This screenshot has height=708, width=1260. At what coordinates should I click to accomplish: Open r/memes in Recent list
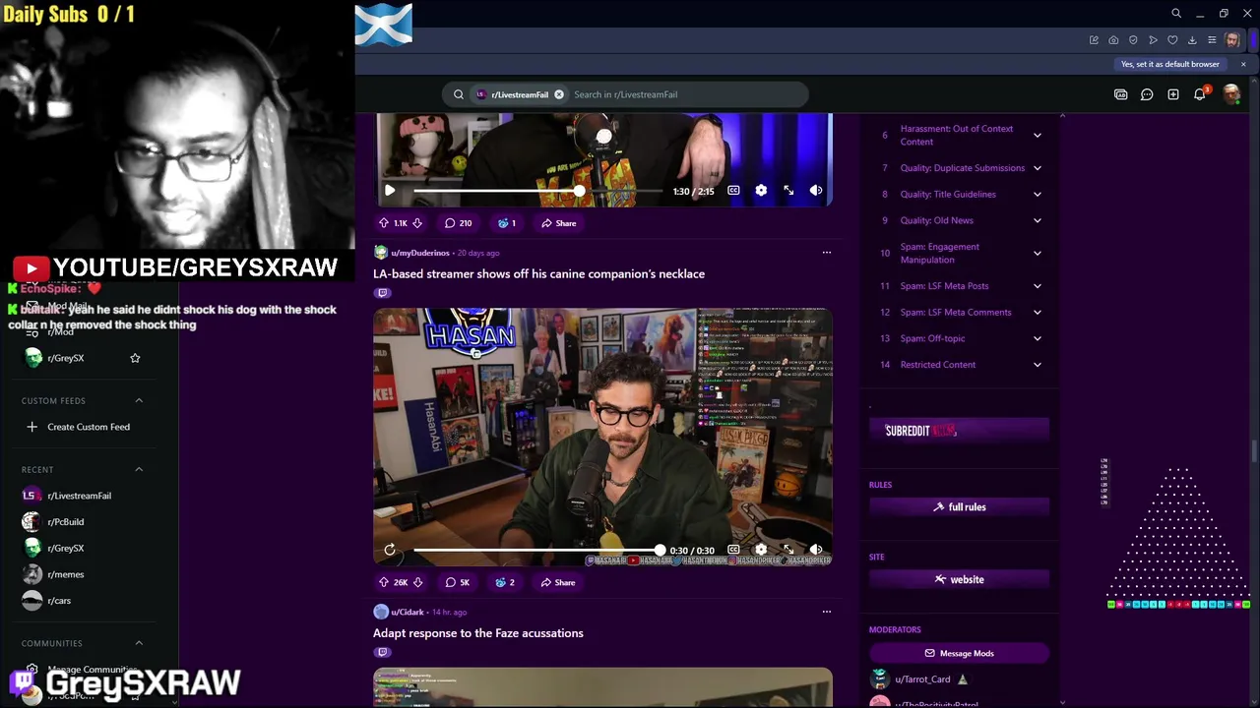click(x=65, y=574)
